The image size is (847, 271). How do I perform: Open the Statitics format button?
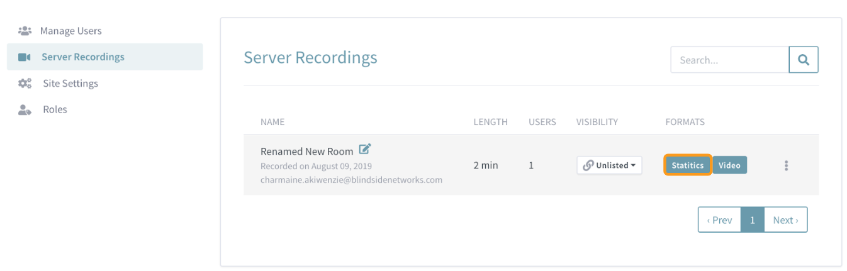click(688, 165)
